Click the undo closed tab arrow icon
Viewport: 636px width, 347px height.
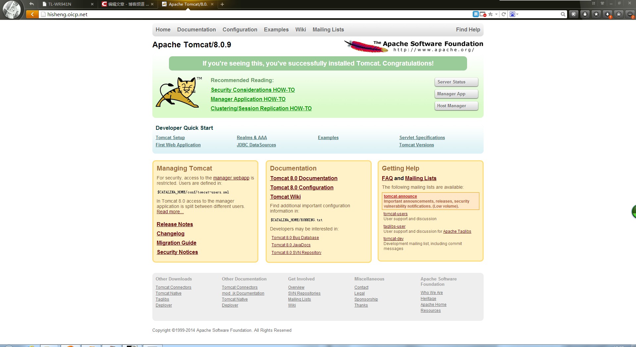31,4
